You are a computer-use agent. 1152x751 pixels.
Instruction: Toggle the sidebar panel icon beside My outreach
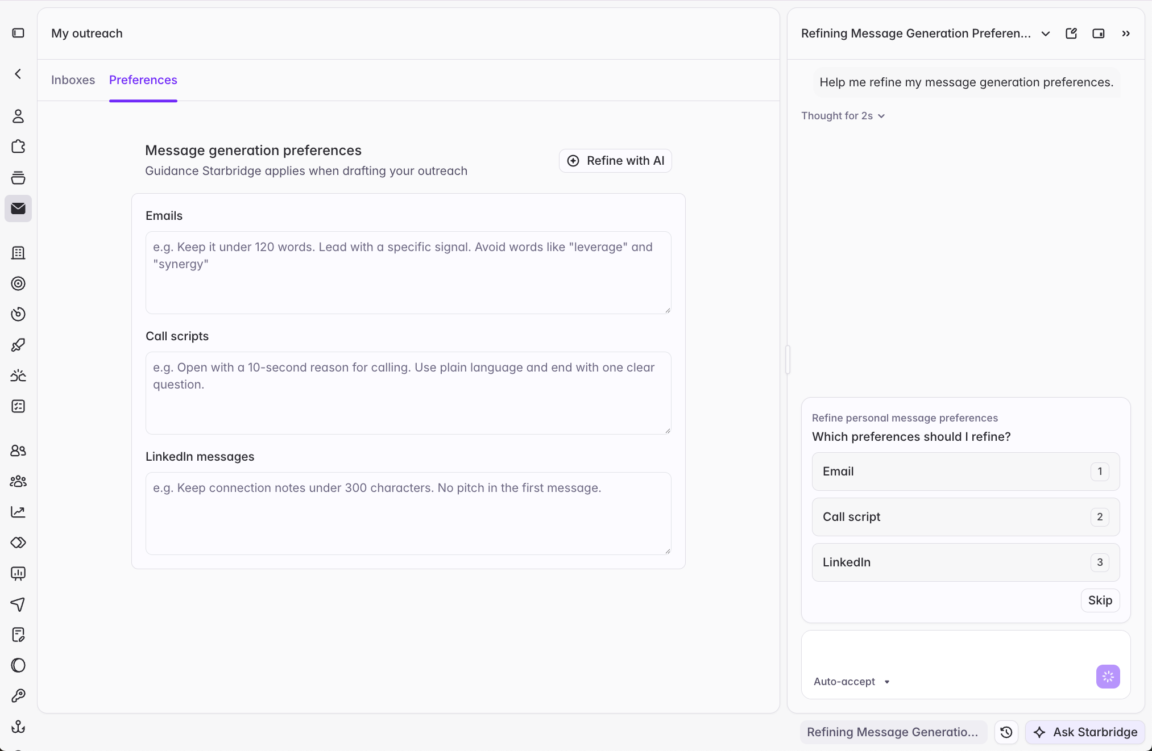pos(18,33)
